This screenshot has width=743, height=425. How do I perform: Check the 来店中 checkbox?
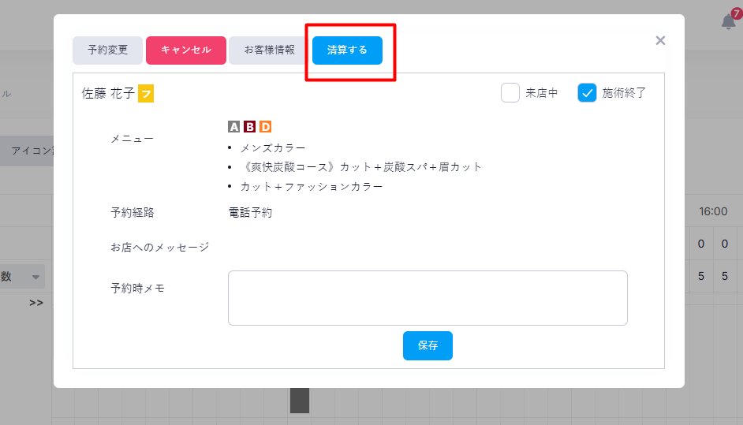[x=510, y=93]
